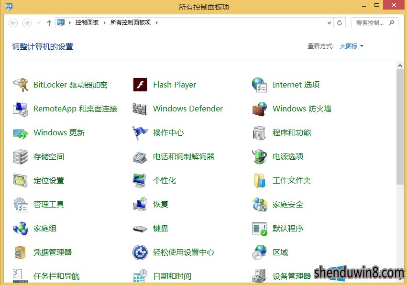This screenshot has height=285, width=407.
Task: Click the vertical scrollbar thumb
Action: click(400, 127)
